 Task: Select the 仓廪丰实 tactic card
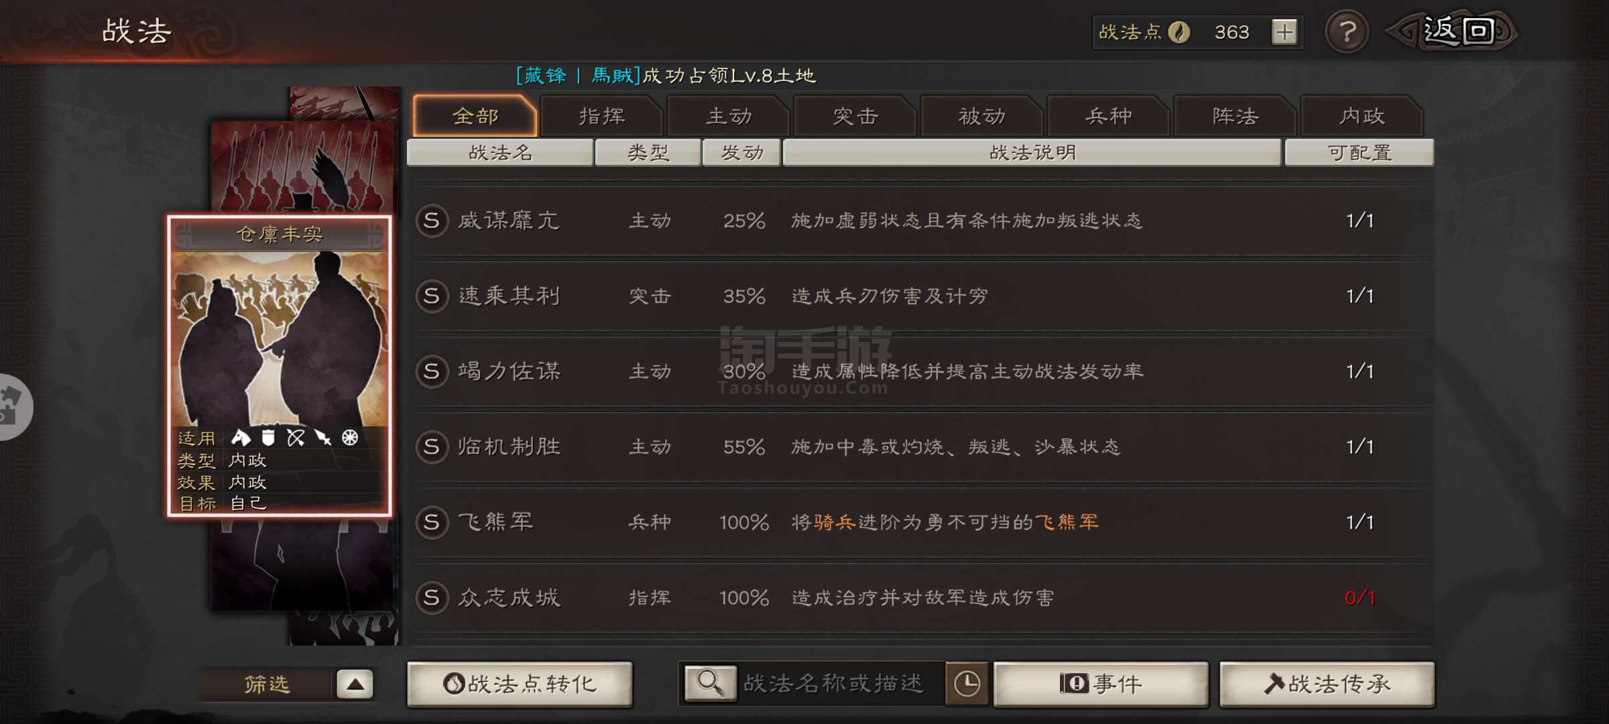[280, 366]
